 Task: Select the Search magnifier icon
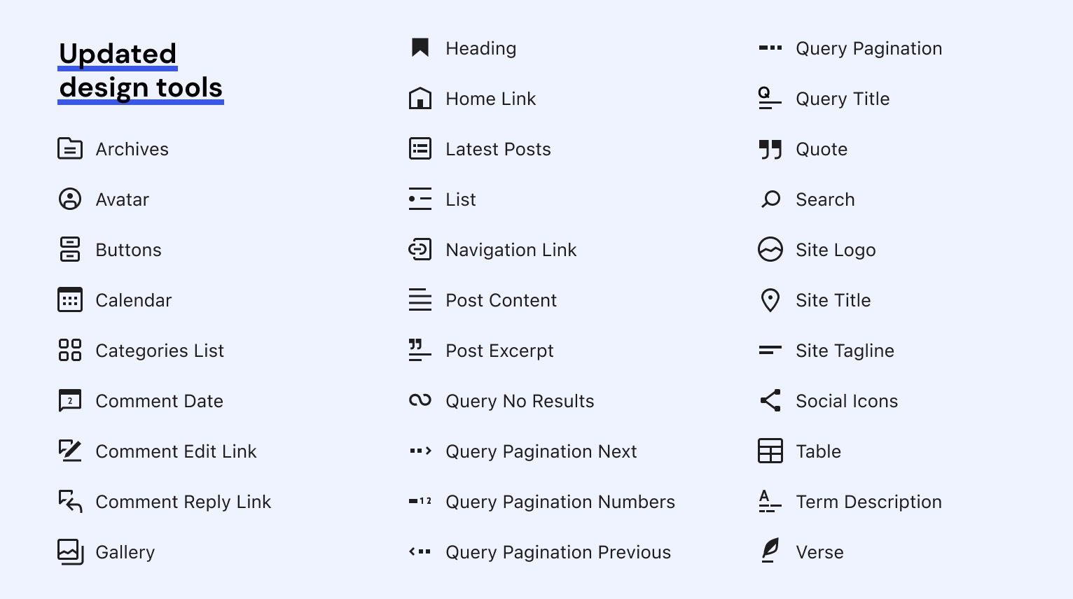tap(770, 199)
